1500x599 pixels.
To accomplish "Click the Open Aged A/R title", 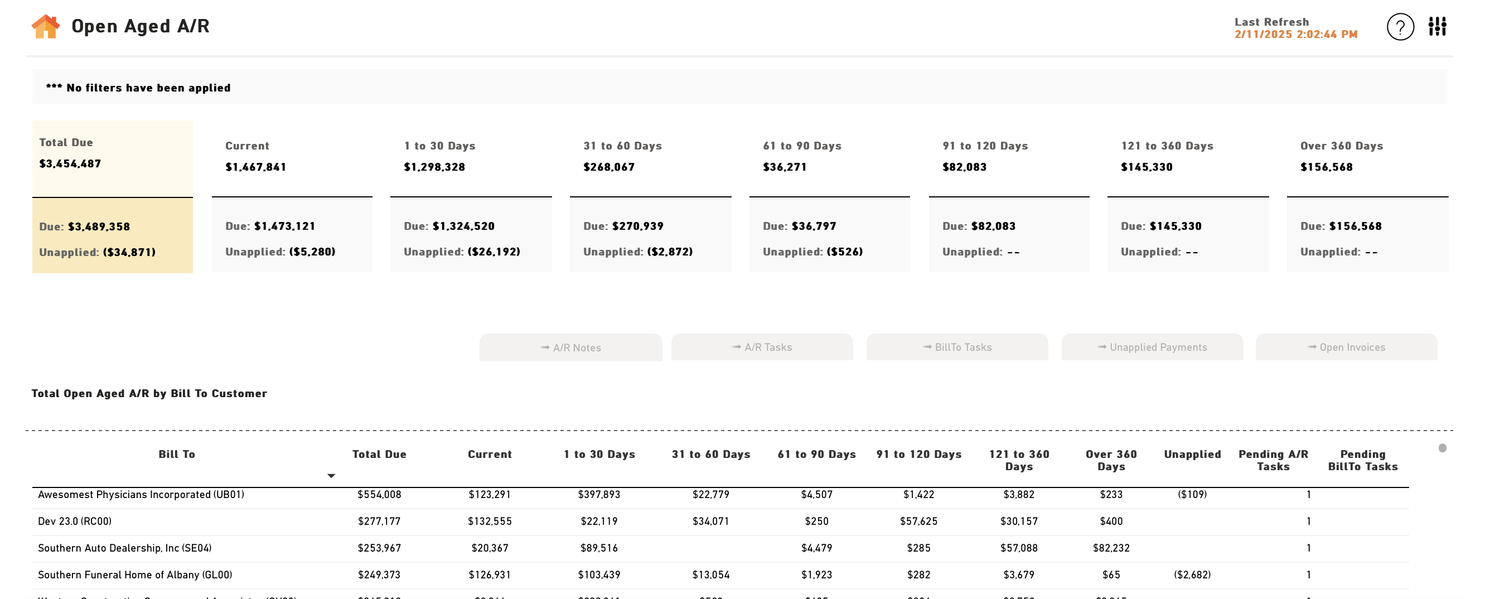I will coord(141,26).
